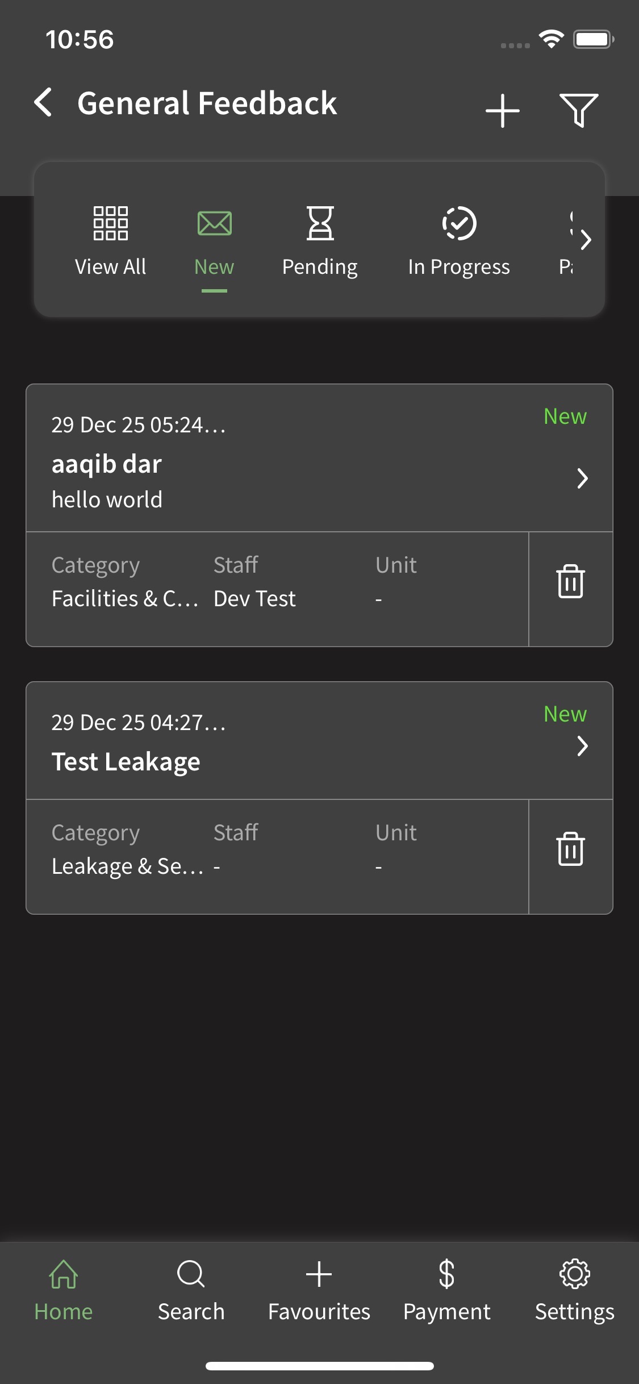Tap the back arrow beside General Feedback
639x1384 pixels.
pos(44,103)
